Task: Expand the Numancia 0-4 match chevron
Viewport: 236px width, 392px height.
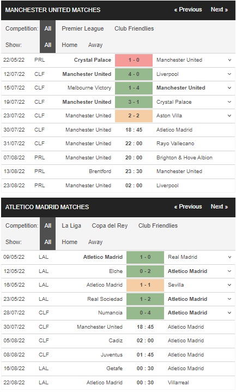Action: point(229,312)
